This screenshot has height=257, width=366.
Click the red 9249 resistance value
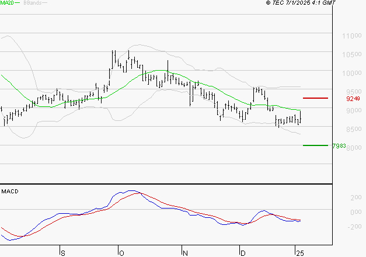point(353,99)
